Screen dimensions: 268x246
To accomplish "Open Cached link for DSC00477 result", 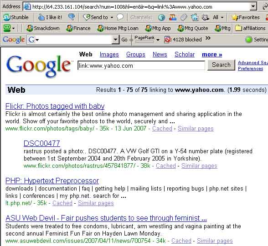I will (165, 166).
